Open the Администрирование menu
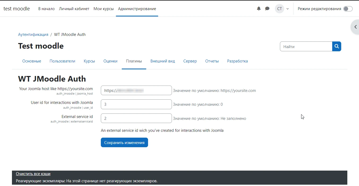The width and height of the screenshot is (359, 186). click(x=137, y=9)
